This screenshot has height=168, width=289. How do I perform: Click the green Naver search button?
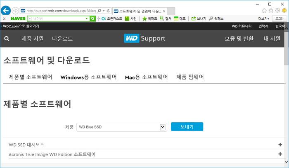click(x=93, y=19)
